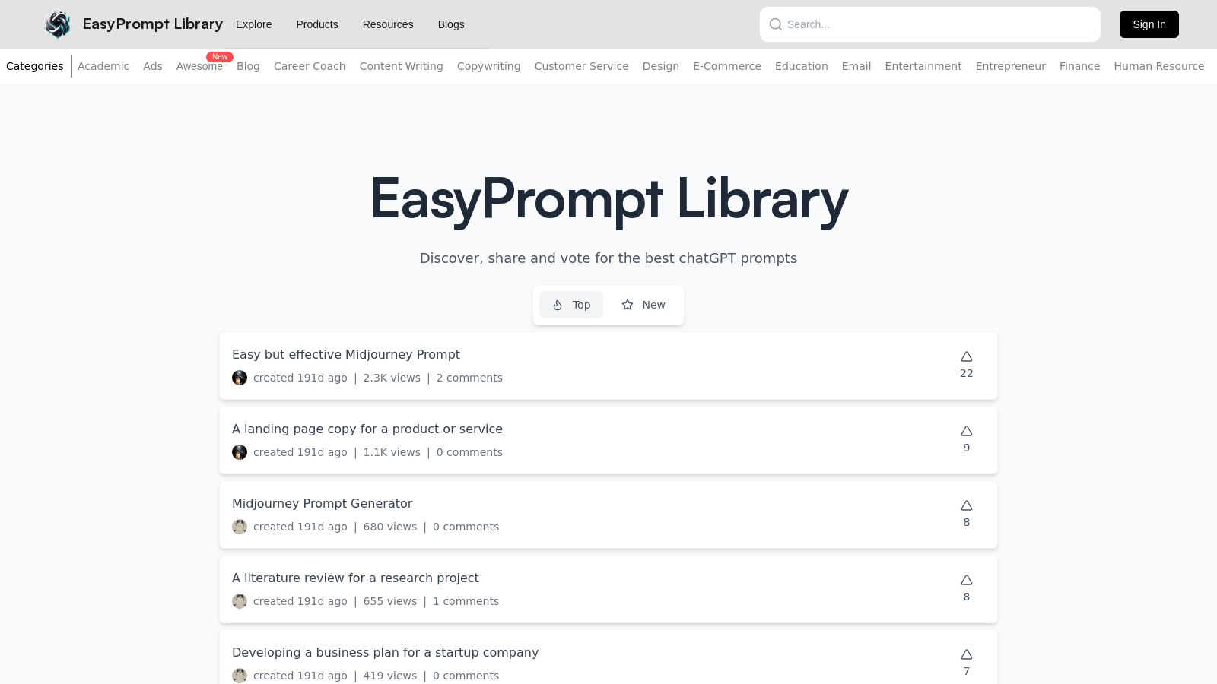The width and height of the screenshot is (1217, 684).
Task: Open the Resources menu
Action: point(388,24)
